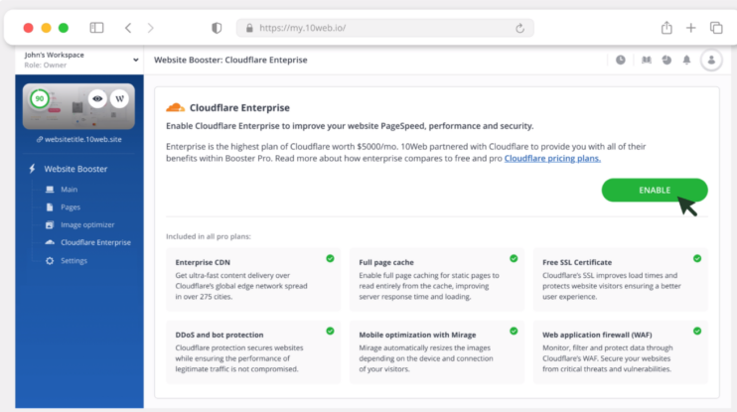
Task: Click the Main laptop icon in sidebar
Action: pyautogui.click(x=50, y=190)
